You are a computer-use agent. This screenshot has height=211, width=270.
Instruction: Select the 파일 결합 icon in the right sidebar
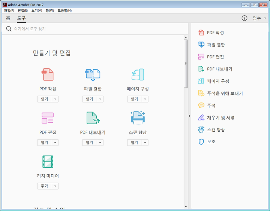click(x=201, y=45)
